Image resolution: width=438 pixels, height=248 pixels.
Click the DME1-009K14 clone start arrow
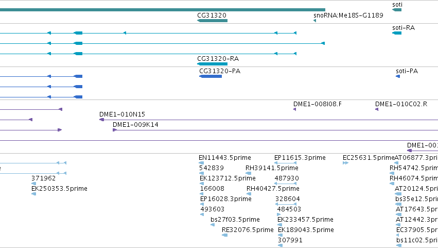(x=115, y=130)
